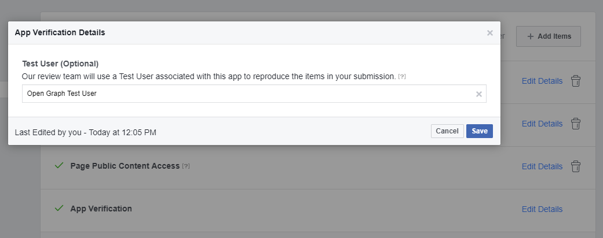Save the App Verification Details
The width and height of the screenshot is (603, 238).
(479, 131)
